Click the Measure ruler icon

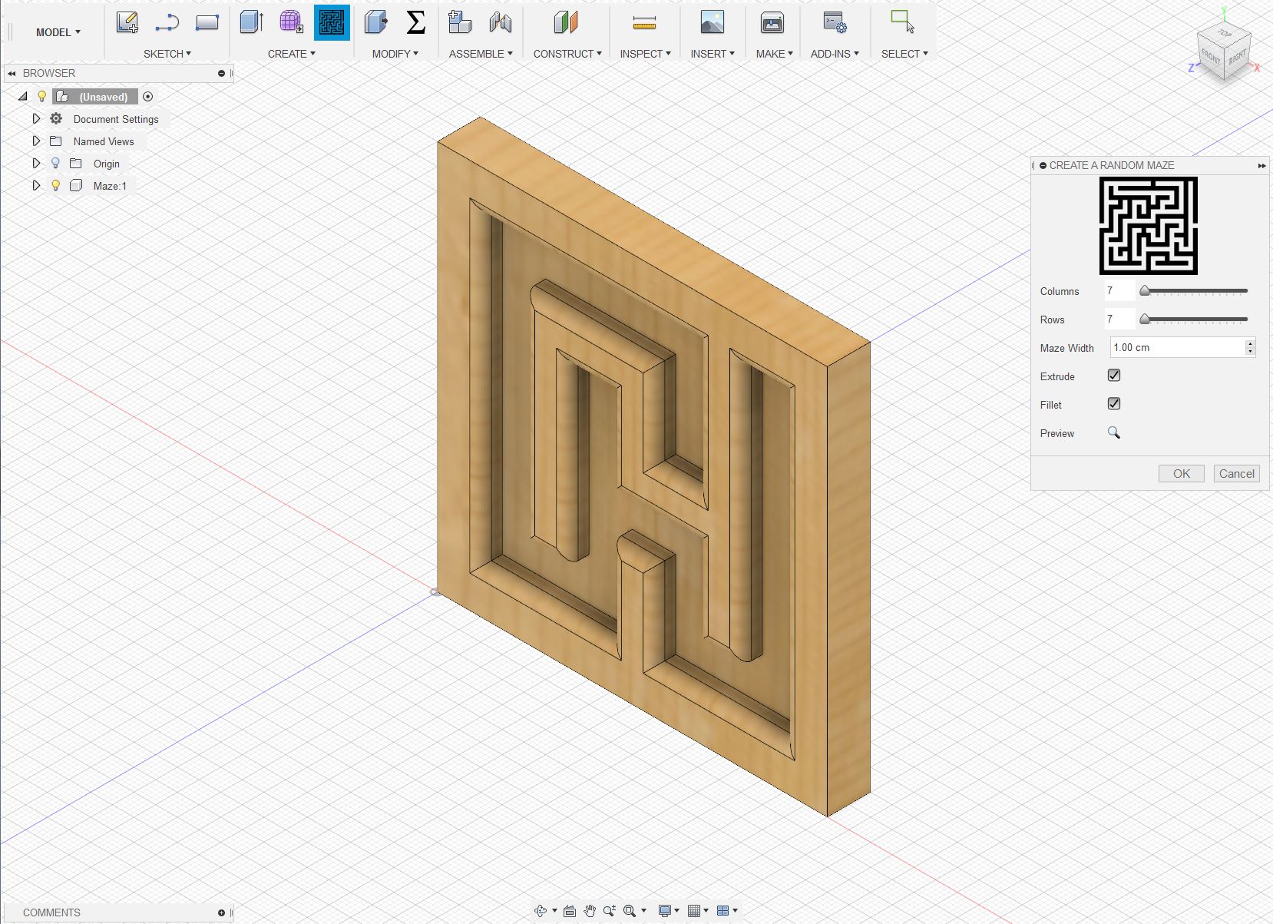pyautogui.click(x=644, y=23)
